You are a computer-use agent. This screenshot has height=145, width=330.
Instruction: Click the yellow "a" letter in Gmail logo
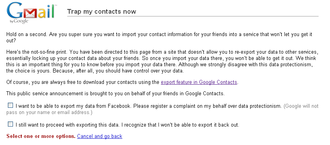click(x=42, y=13)
